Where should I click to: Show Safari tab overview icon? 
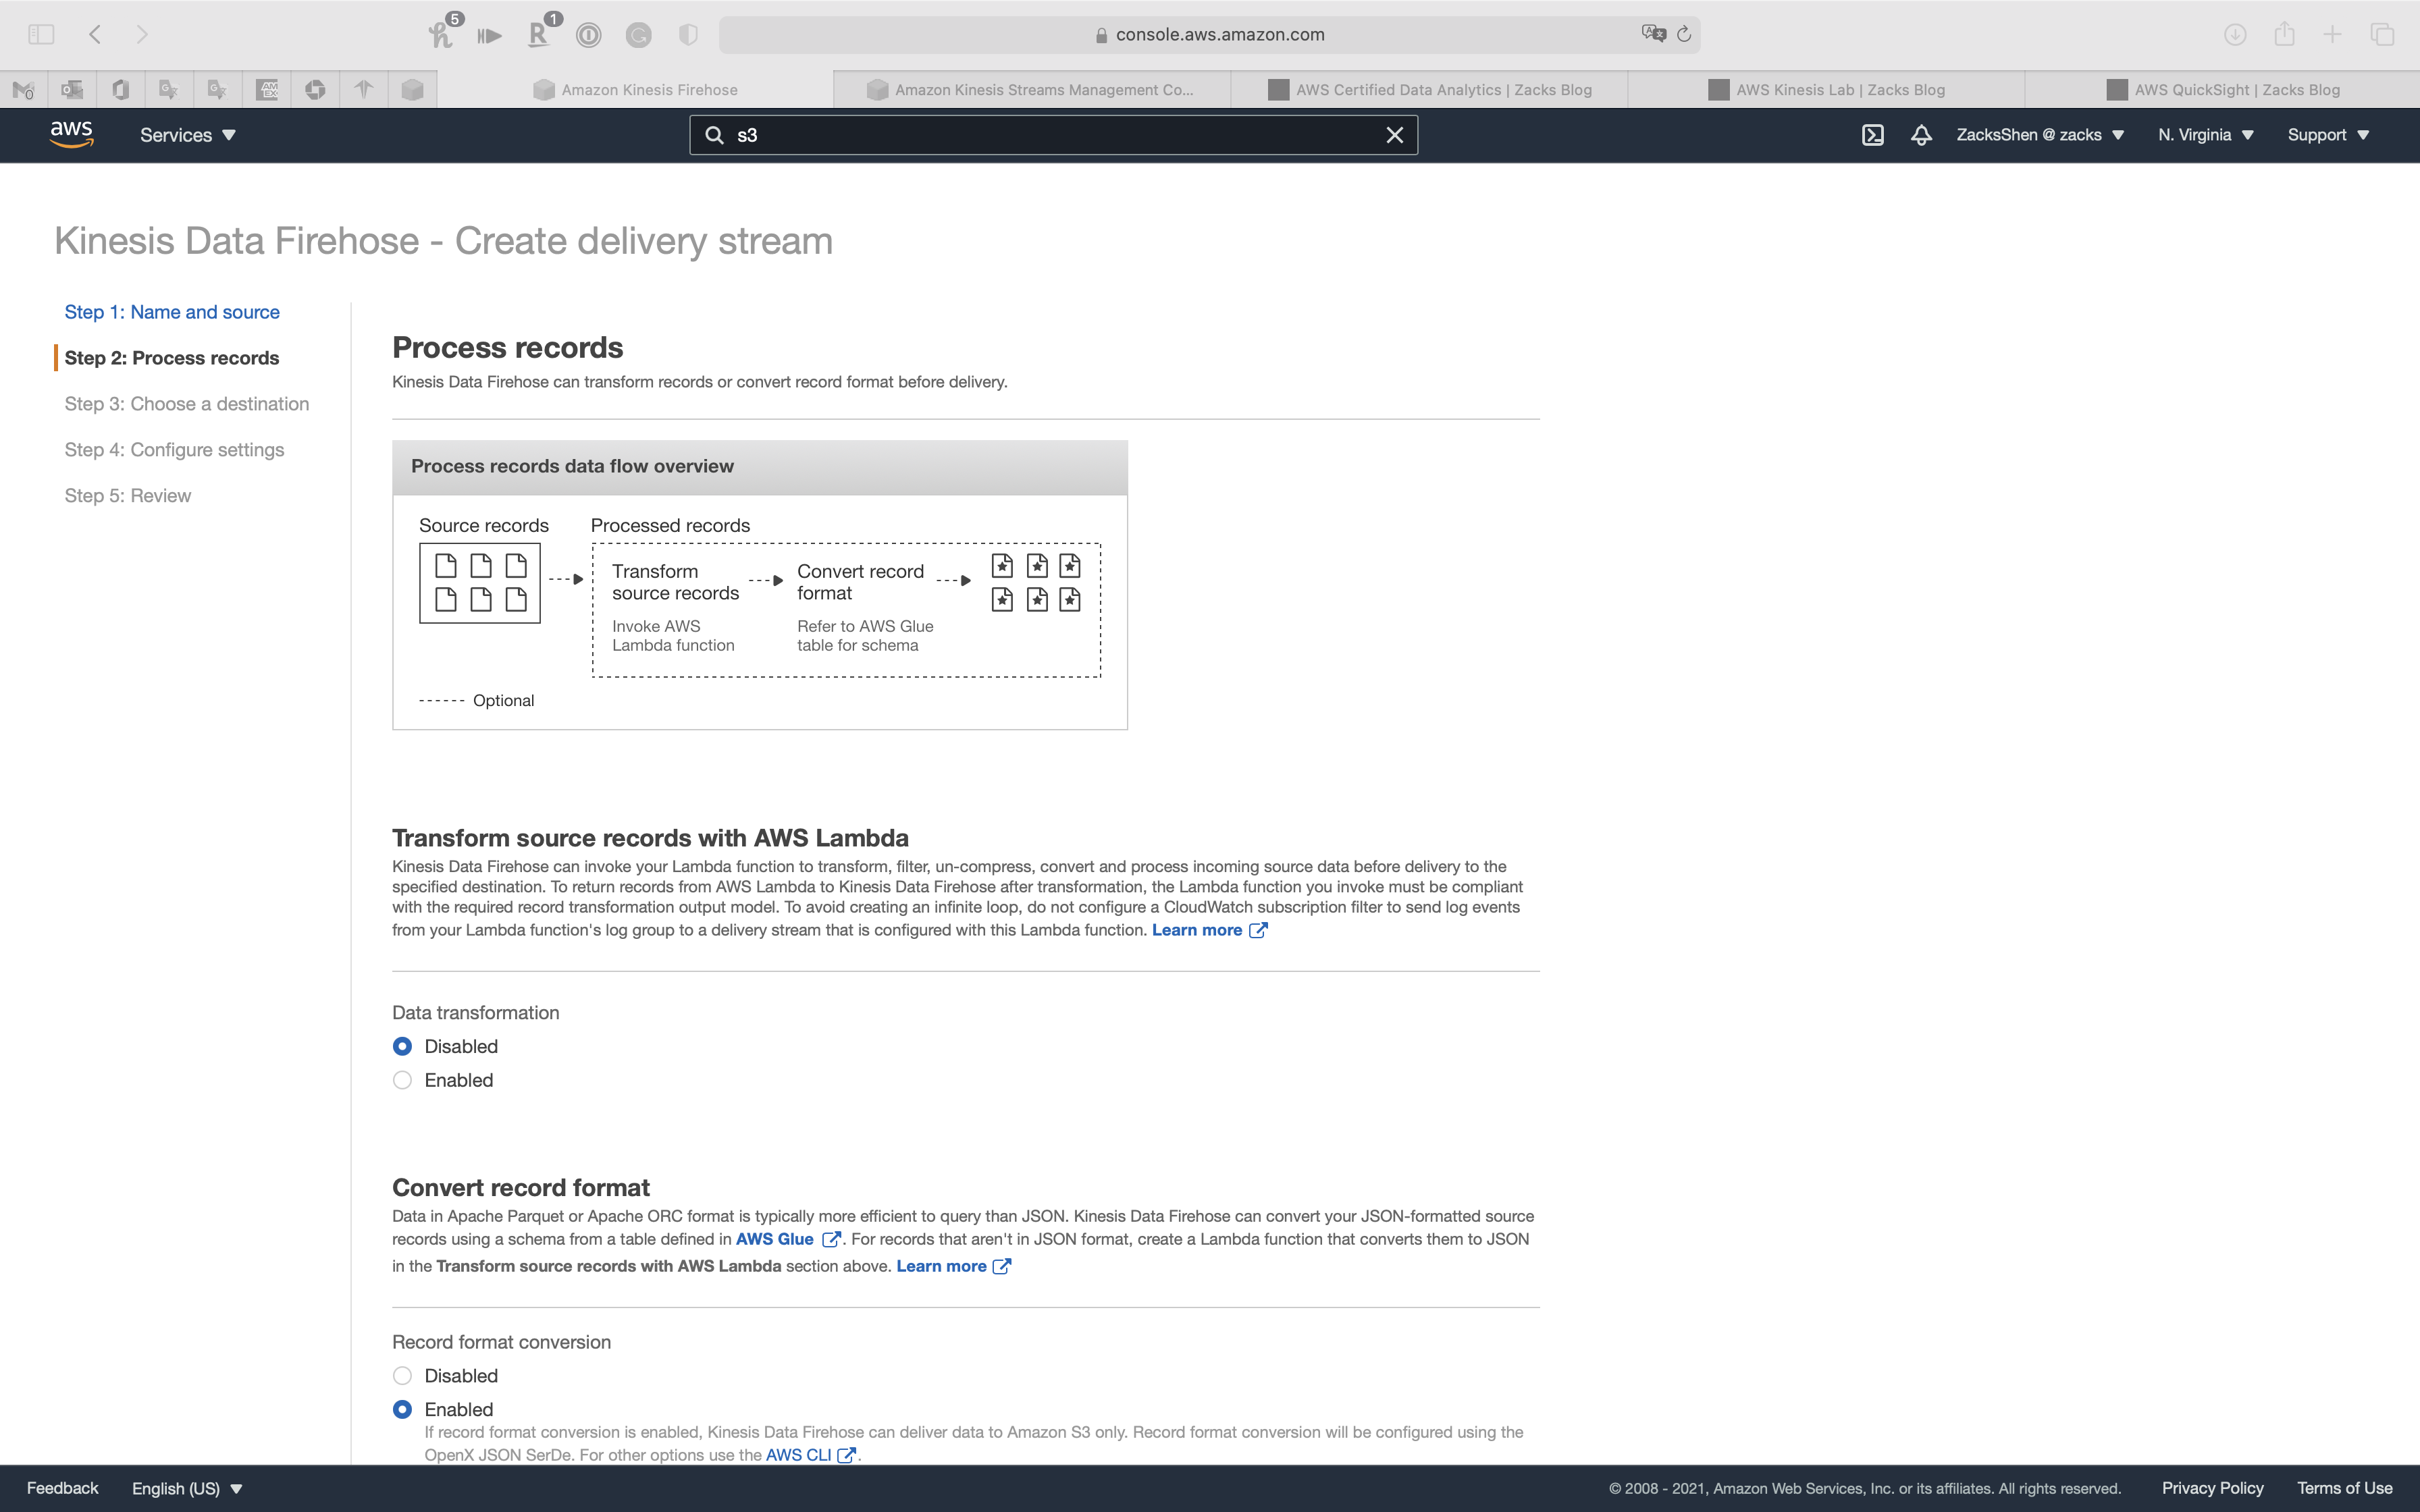(x=2382, y=34)
